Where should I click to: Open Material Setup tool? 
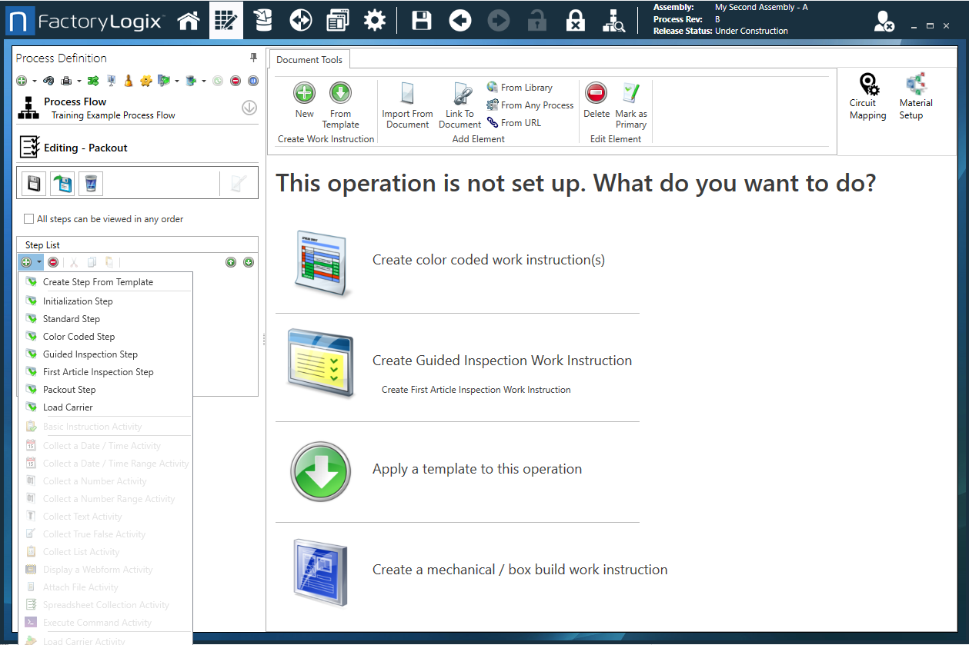click(x=915, y=97)
